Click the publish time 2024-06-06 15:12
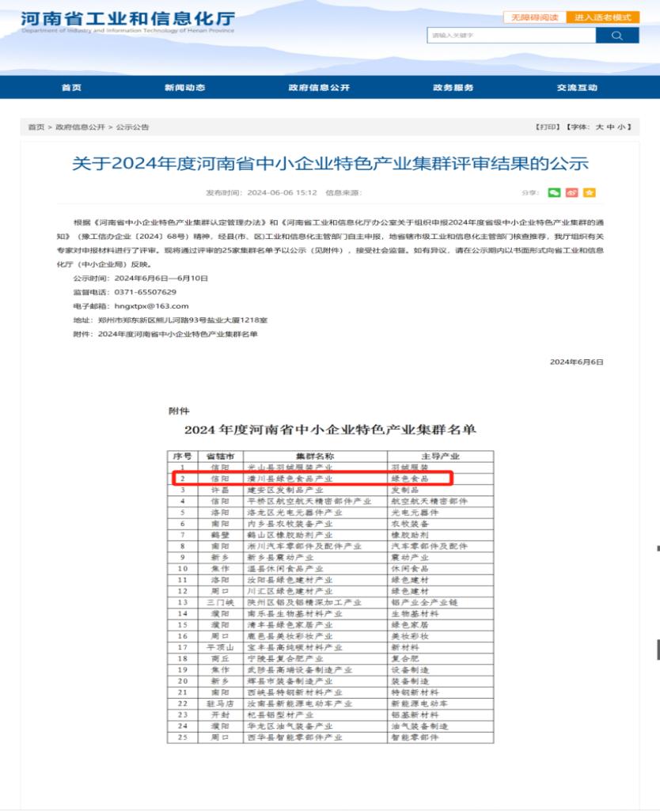 click(282, 192)
